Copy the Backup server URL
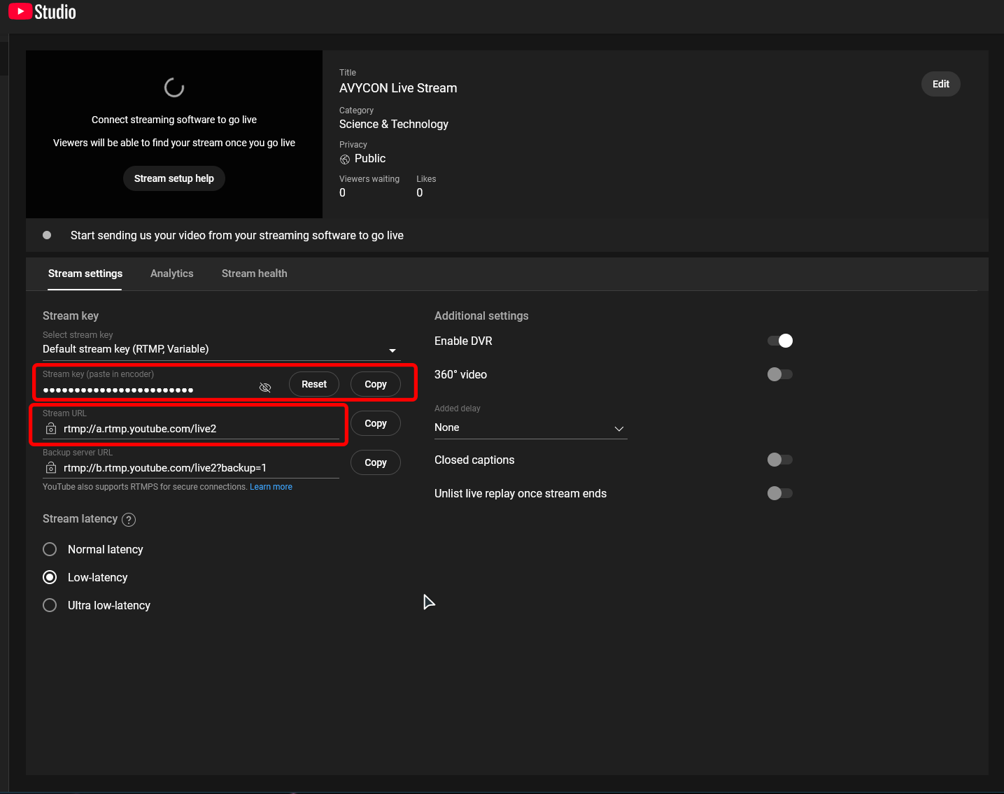1004x794 pixels. (x=376, y=462)
